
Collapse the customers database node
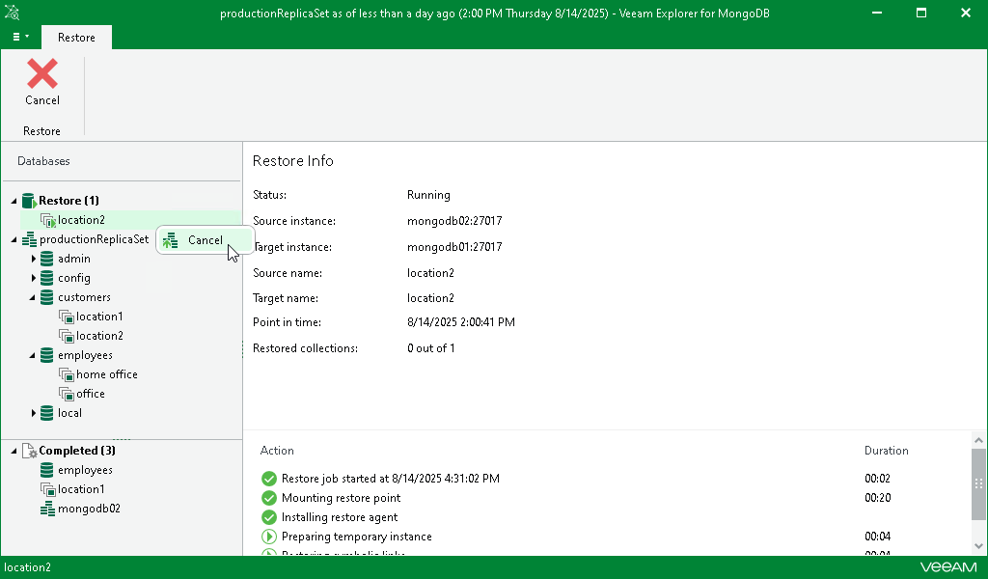coord(34,297)
